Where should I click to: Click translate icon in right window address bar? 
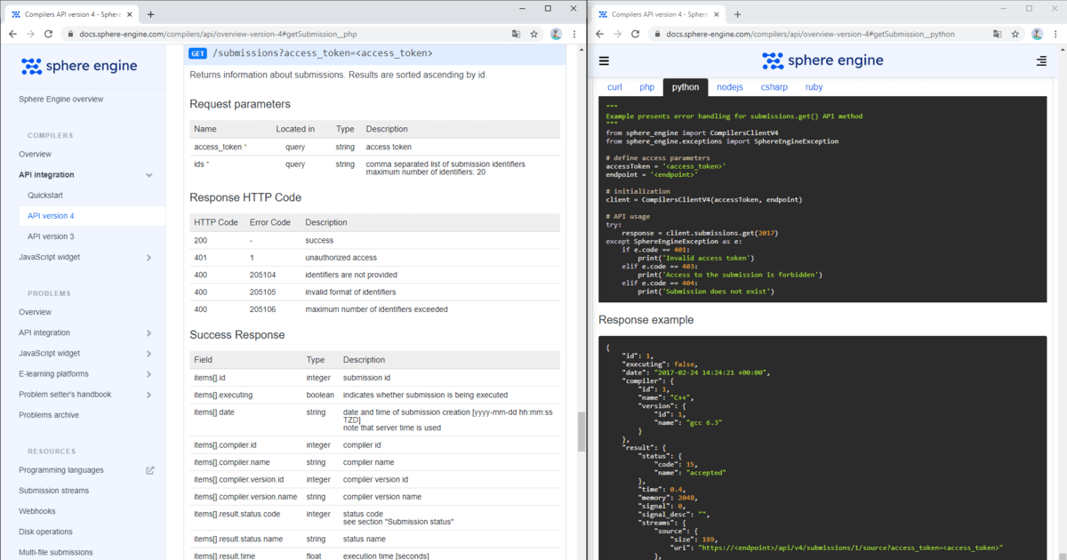click(997, 34)
